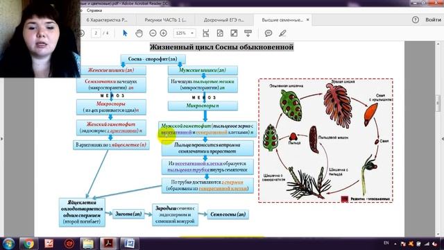
Task: Add a comment with the speech bubble icon
Action: point(268,33)
